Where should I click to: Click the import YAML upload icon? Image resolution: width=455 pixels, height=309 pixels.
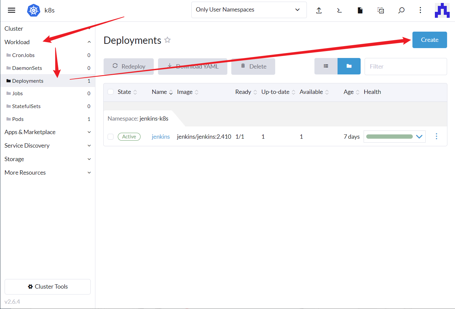(x=319, y=11)
